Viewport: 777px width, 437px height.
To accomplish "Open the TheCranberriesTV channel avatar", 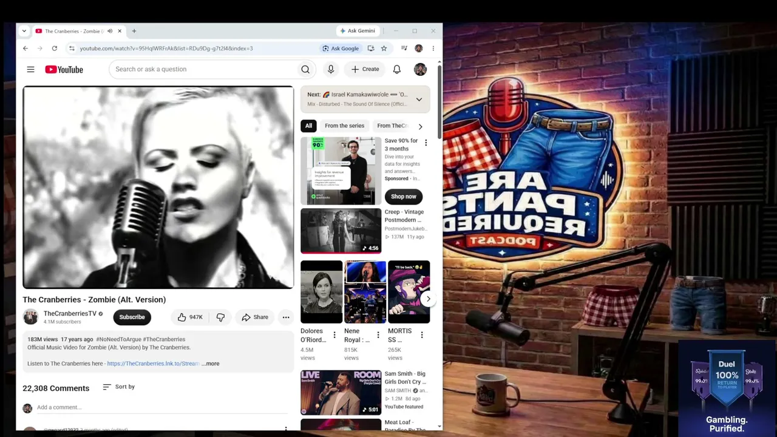I will click(x=30, y=317).
